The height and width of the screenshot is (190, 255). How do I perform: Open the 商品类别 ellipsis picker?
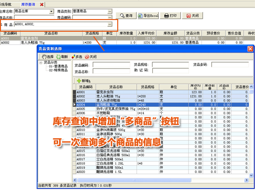(110, 11)
